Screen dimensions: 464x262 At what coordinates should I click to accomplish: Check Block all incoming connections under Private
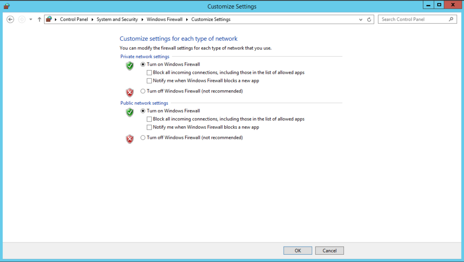pyautogui.click(x=150, y=73)
